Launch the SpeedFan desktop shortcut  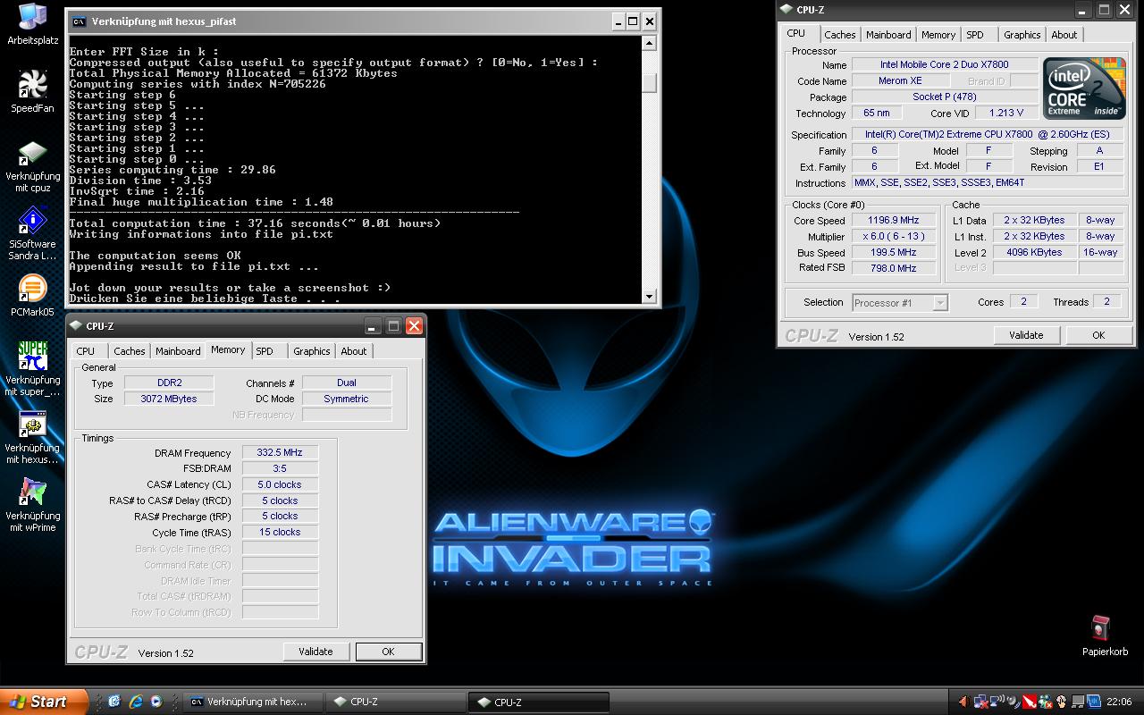[x=32, y=91]
